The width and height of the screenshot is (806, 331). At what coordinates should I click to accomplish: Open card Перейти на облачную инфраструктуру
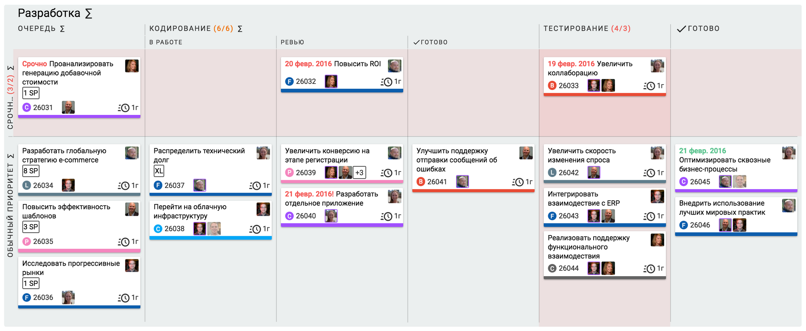point(190,211)
